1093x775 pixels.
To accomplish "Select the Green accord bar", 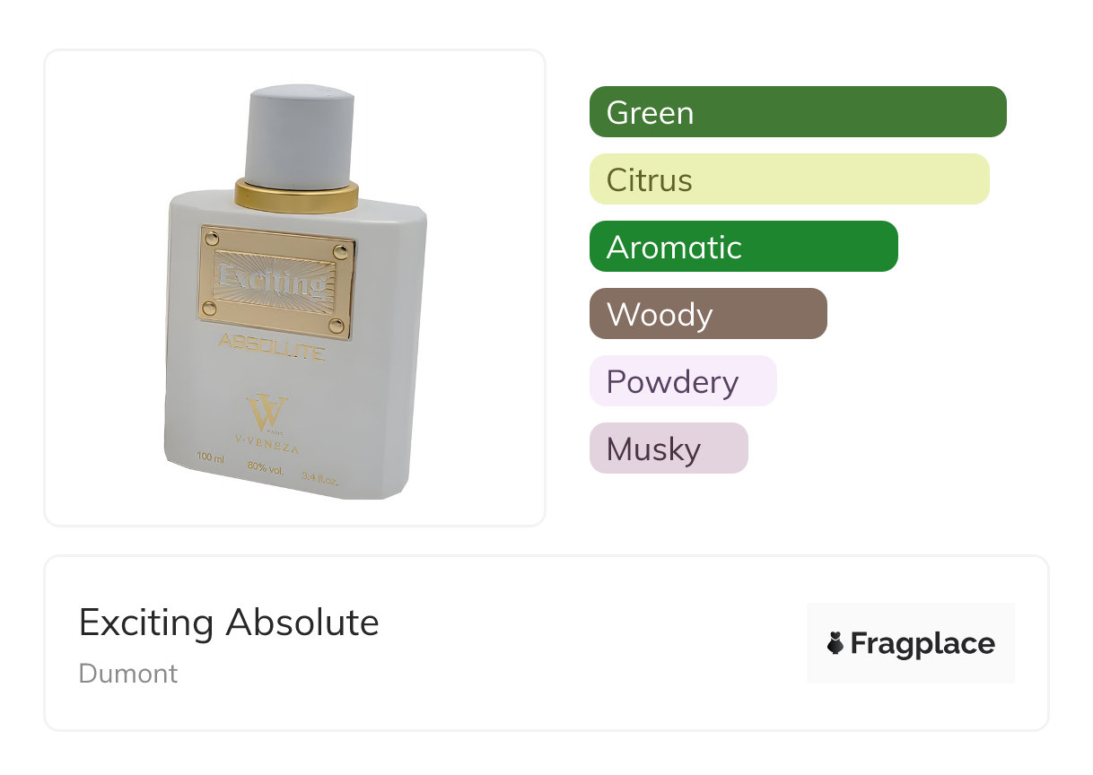I will pos(797,112).
